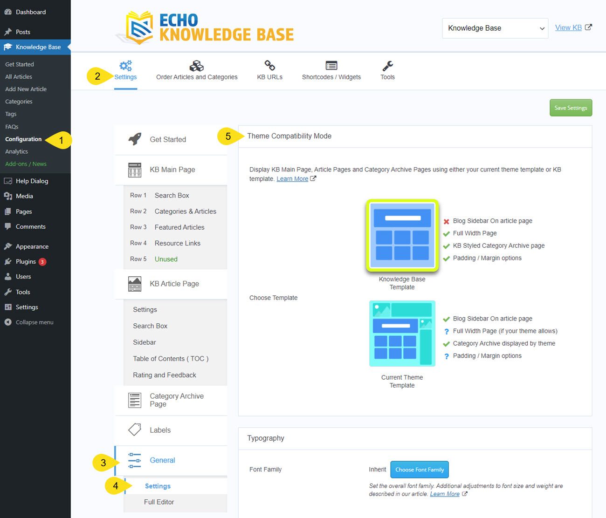Viewport: 606px width, 518px height.
Task: Switch to the Full Editor tab
Action: pyautogui.click(x=158, y=502)
